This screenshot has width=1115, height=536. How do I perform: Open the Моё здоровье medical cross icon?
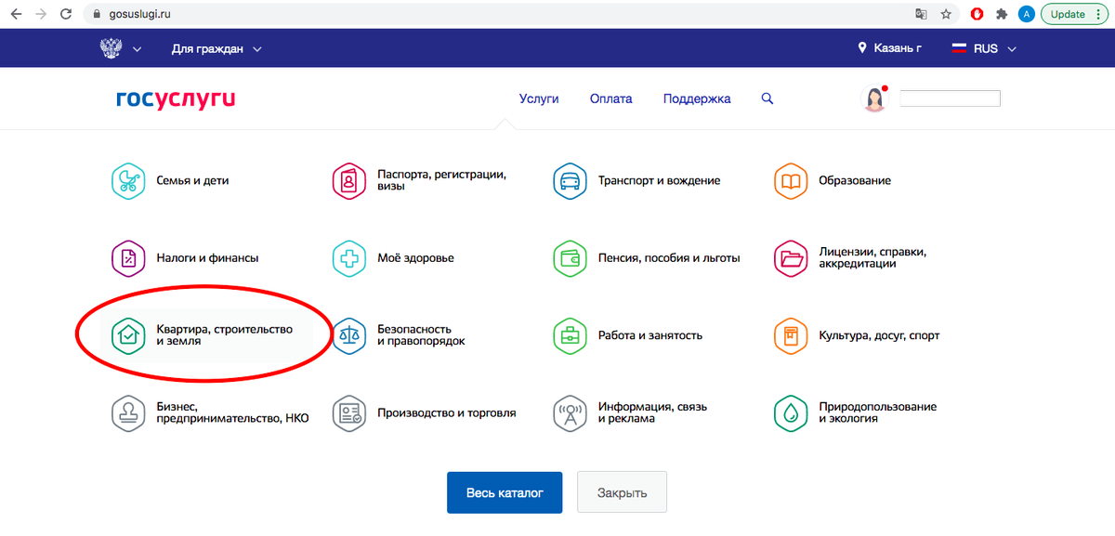tap(348, 258)
